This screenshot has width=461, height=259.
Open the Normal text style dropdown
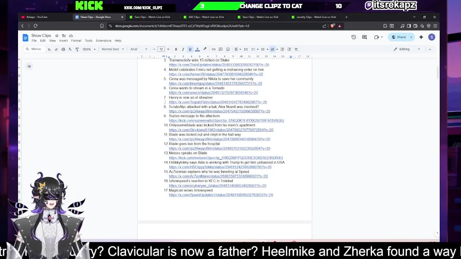coord(113,49)
